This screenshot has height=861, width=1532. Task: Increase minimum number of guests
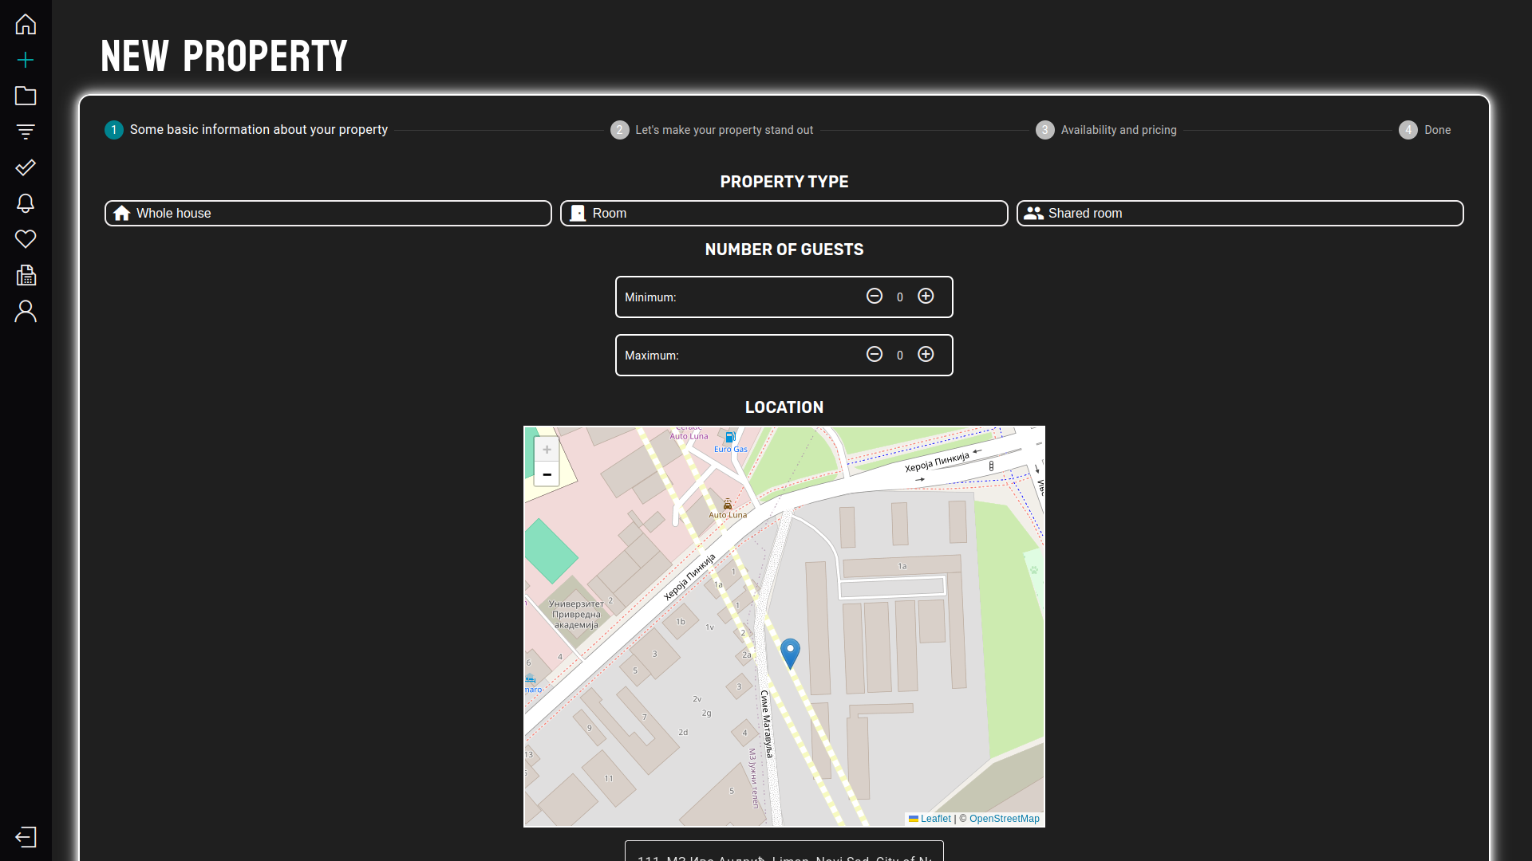926,297
